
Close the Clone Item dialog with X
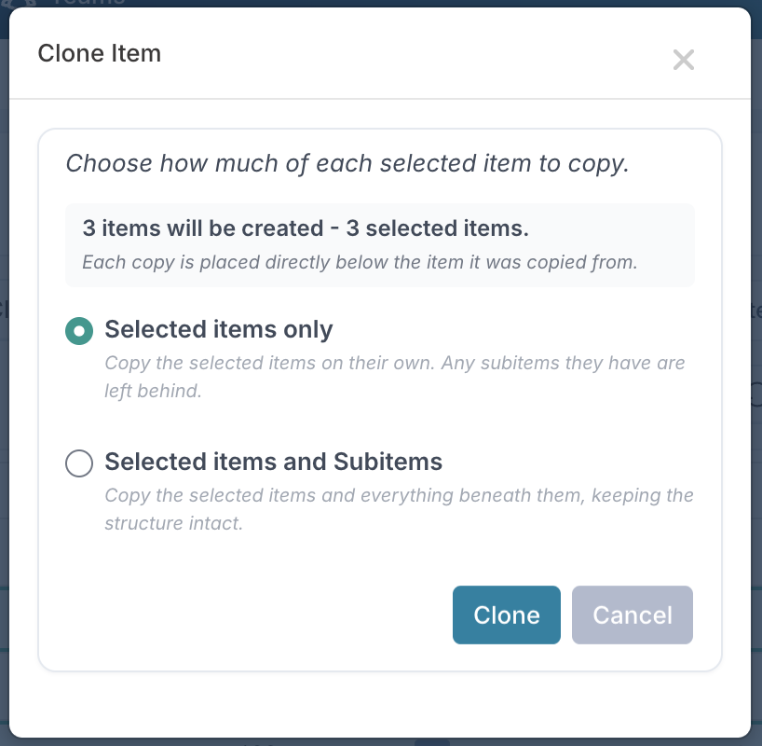click(683, 60)
